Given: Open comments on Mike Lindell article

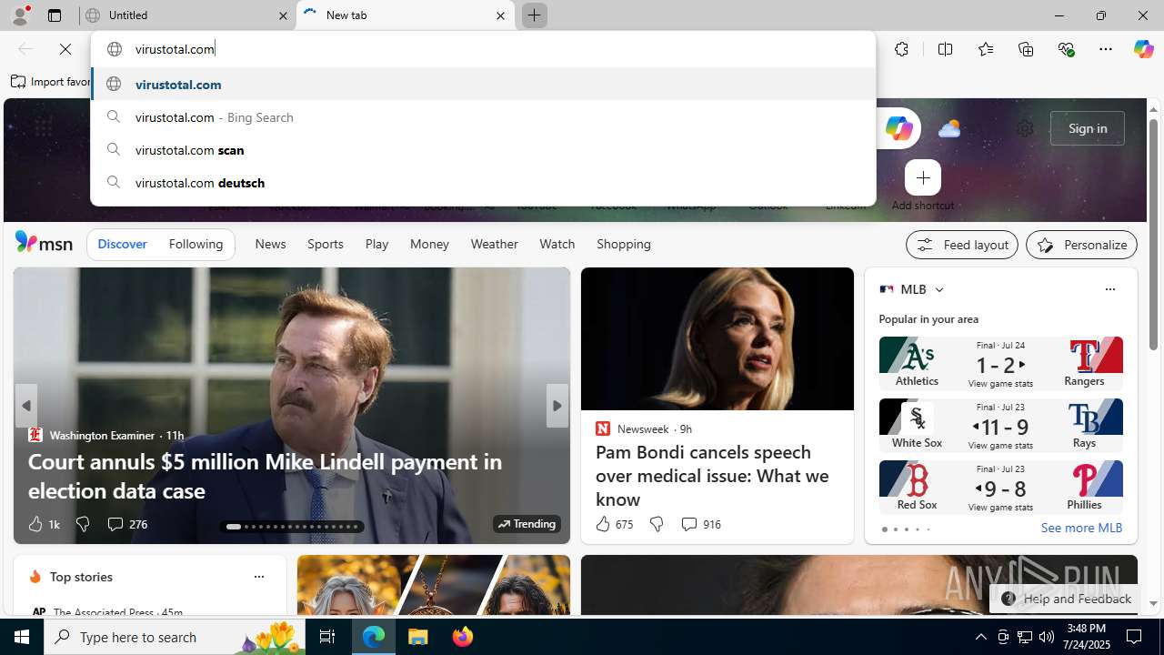Looking at the screenshot, I should point(126,524).
